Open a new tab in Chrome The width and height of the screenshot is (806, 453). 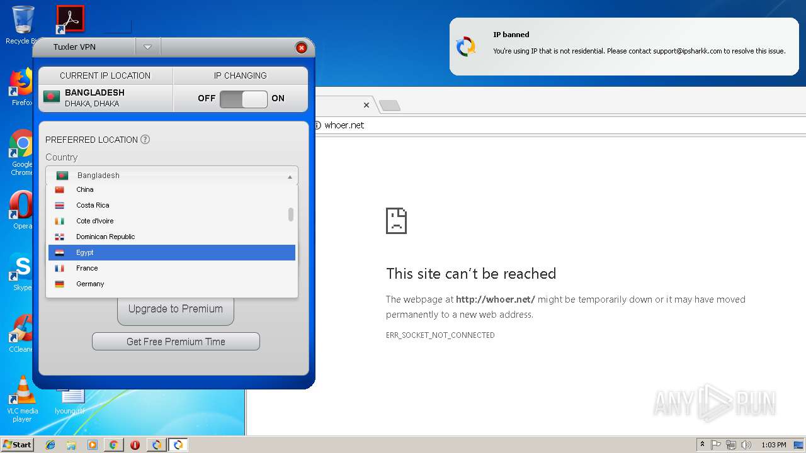point(390,105)
